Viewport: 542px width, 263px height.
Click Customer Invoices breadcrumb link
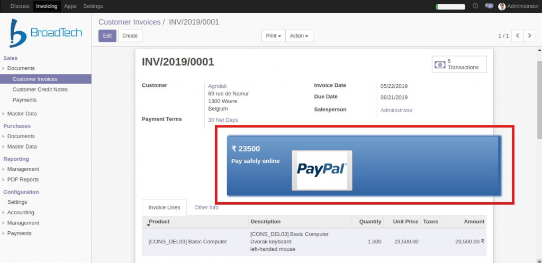point(129,22)
